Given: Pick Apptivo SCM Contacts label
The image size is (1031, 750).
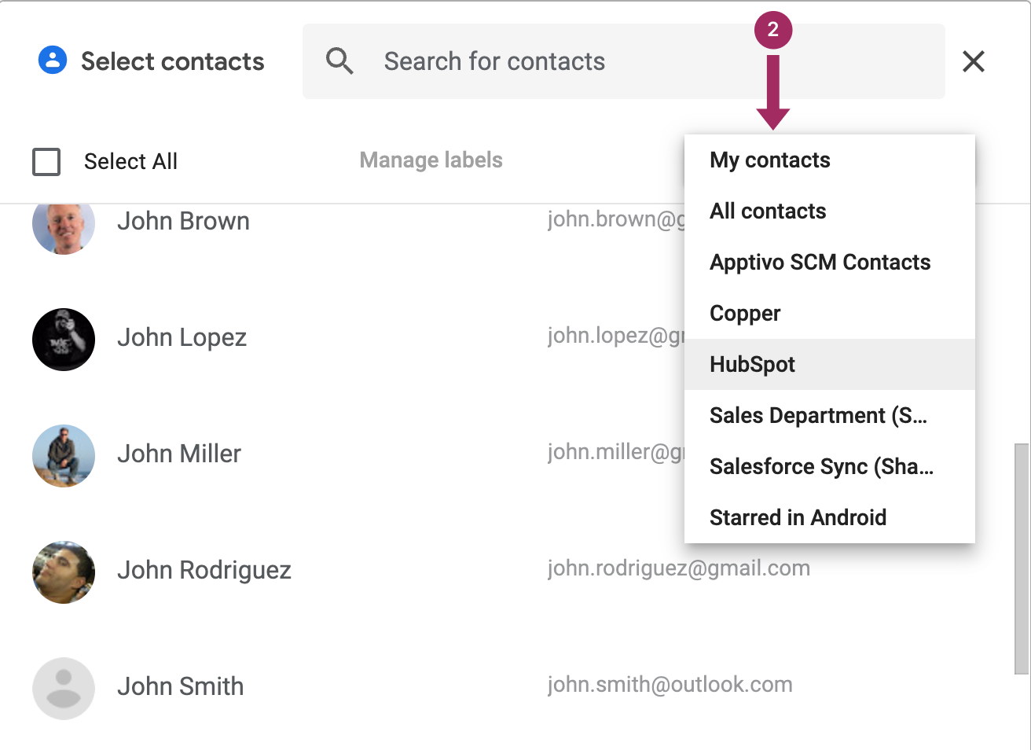Looking at the screenshot, I should (x=820, y=263).
